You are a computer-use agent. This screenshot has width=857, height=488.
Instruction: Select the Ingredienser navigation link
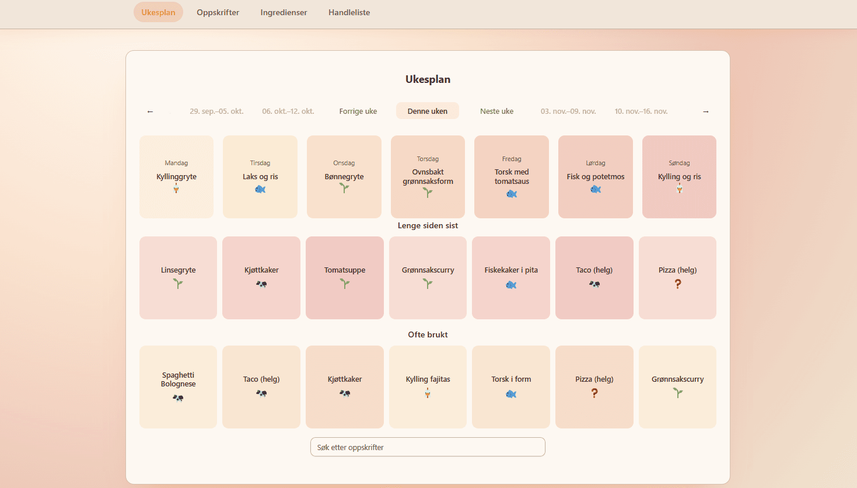284,12
